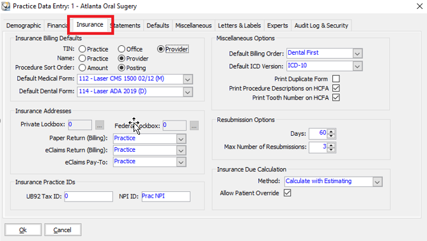Open eClaims Pay-To dropdown
Viewport: 427px width, 241px height.
click(x=181, y=162)
